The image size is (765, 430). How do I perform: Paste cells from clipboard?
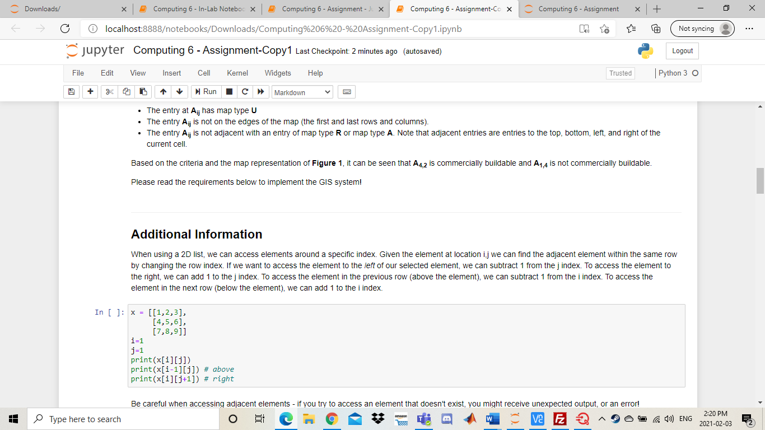pos(143,91)
